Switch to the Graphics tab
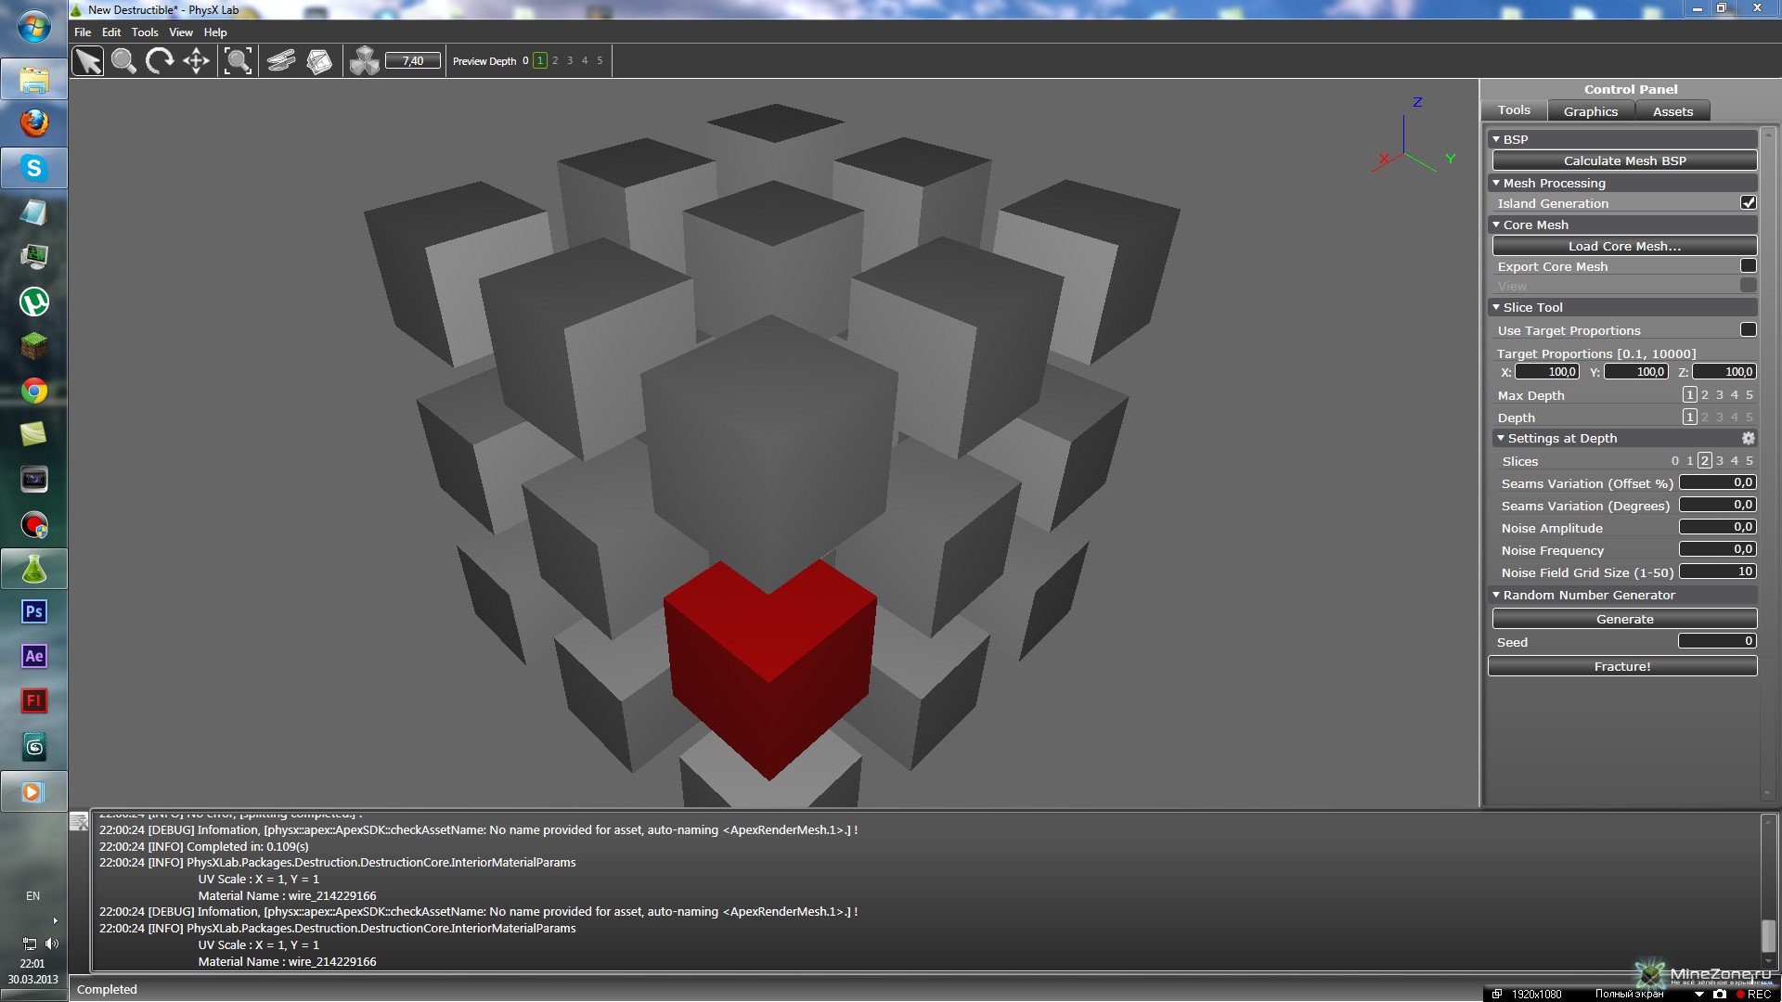The height and width of the screenshot is (1002, 1782). 1590,111
